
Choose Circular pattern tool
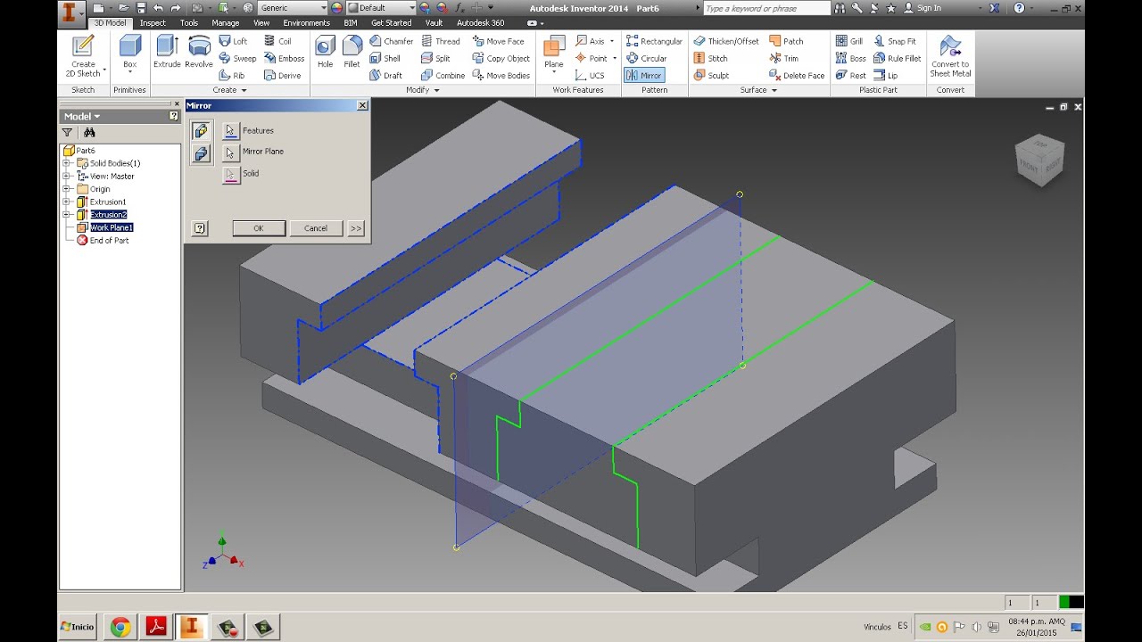[647, 58]
